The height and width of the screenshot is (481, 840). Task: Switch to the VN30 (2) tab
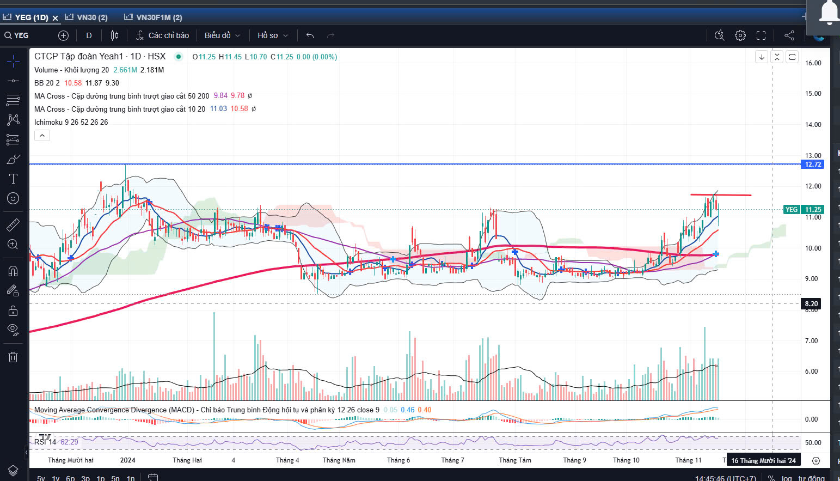[x=87, y=17]
